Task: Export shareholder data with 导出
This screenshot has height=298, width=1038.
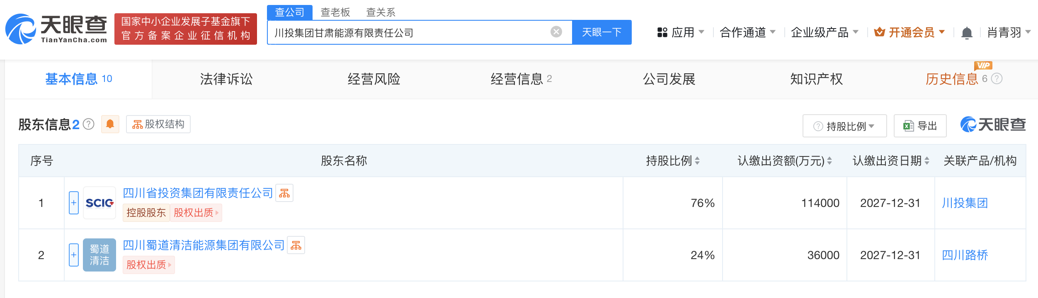Action: click(920, 126)
